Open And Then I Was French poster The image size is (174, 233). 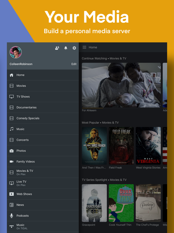pyautogui.click(x=94, y=146)
